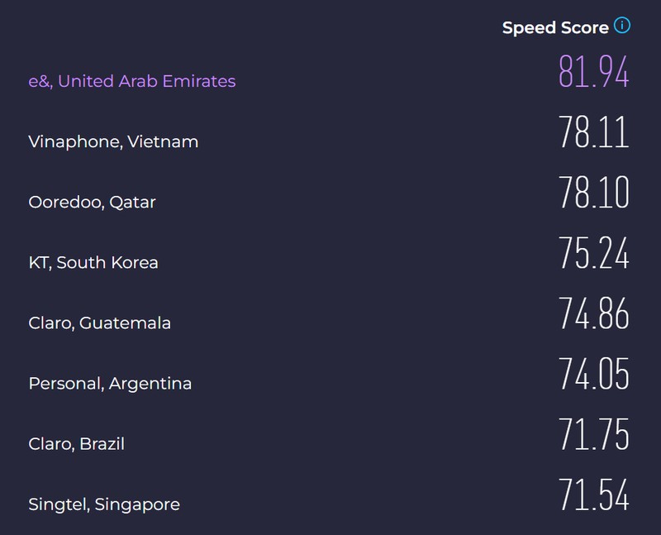The width and height of the screenshot is (661, 535).
Task: Select the Singtel, Singapore entry
Action: coord(103,504)
